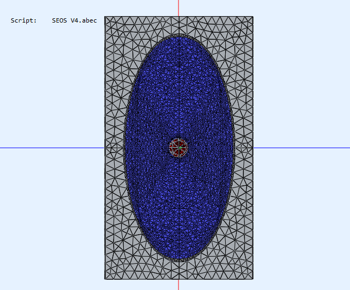The height and width of the screenshot is (290, 350).
Task: Click the leftmost edge of the blue ellipse
Action: click(125, 148)
